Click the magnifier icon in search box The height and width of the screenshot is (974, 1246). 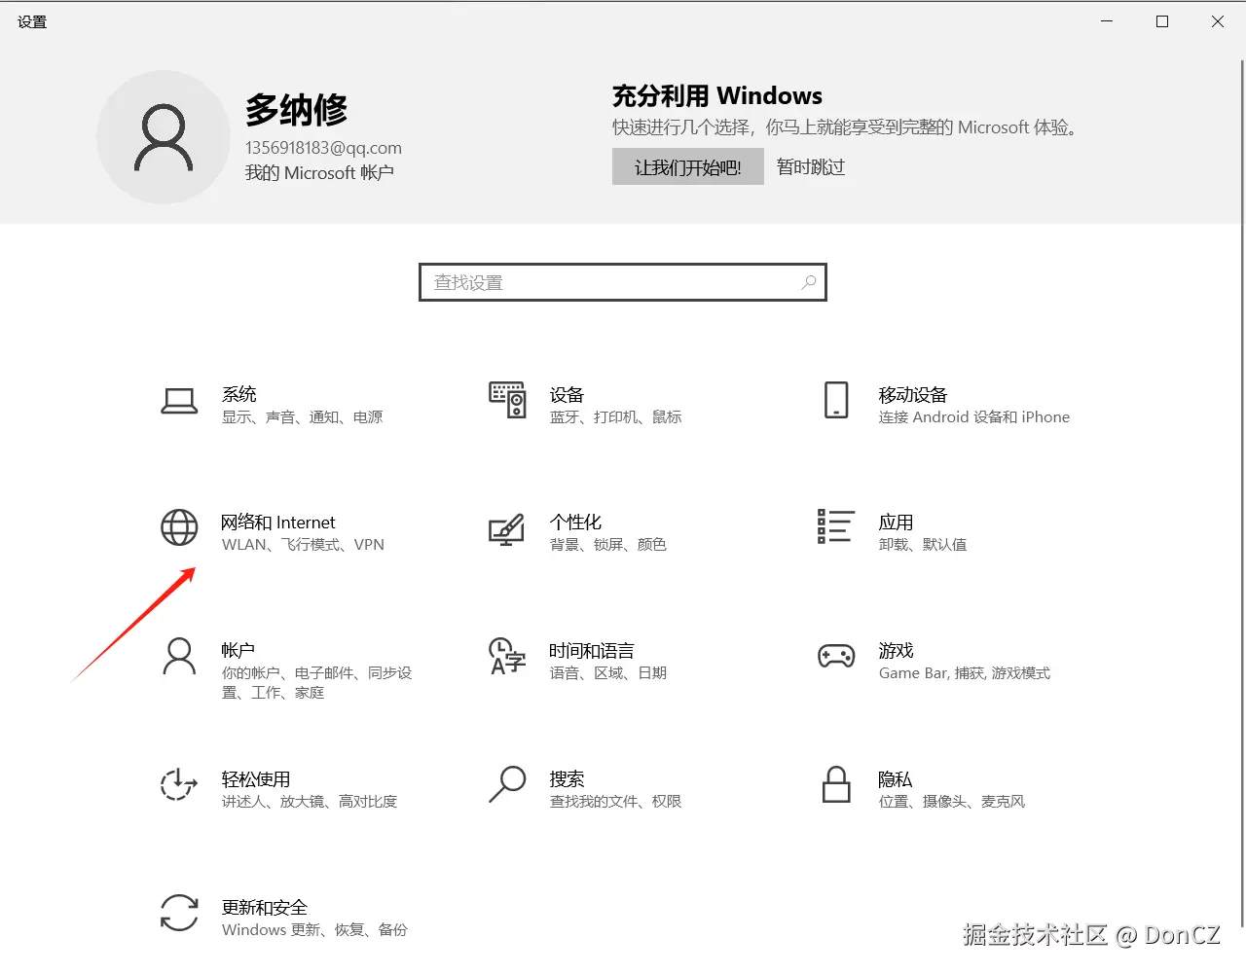pos(809,282)
